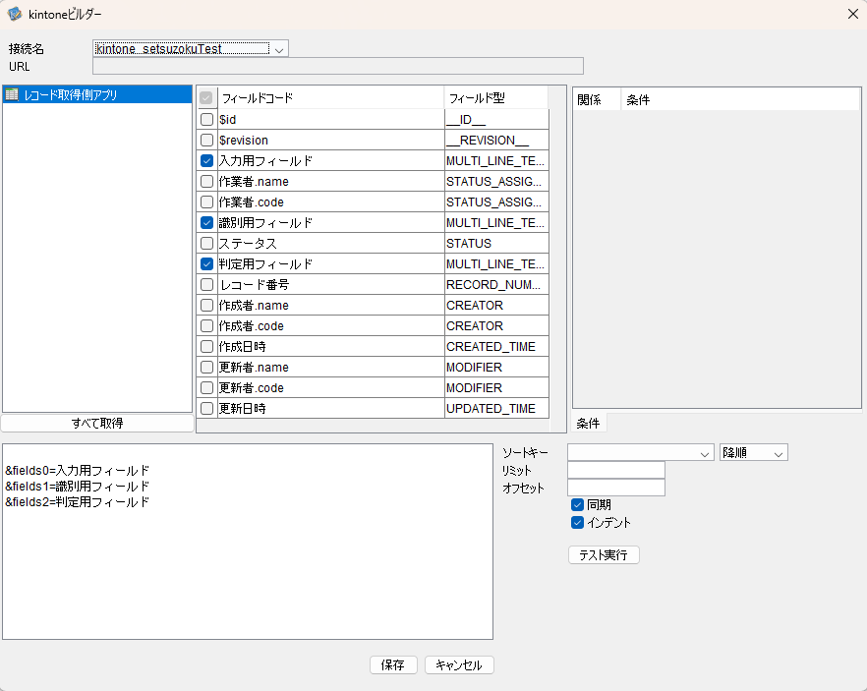Click the 保存 button
The height and width of the screenshot is (691, 867).
point(393,665)
